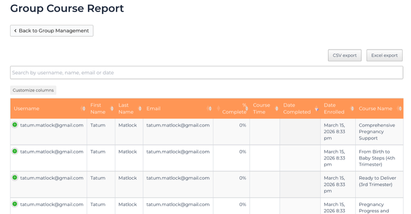Sort table by Last Name column
This screenshot has width=411, height=214.
click(129, 109)
